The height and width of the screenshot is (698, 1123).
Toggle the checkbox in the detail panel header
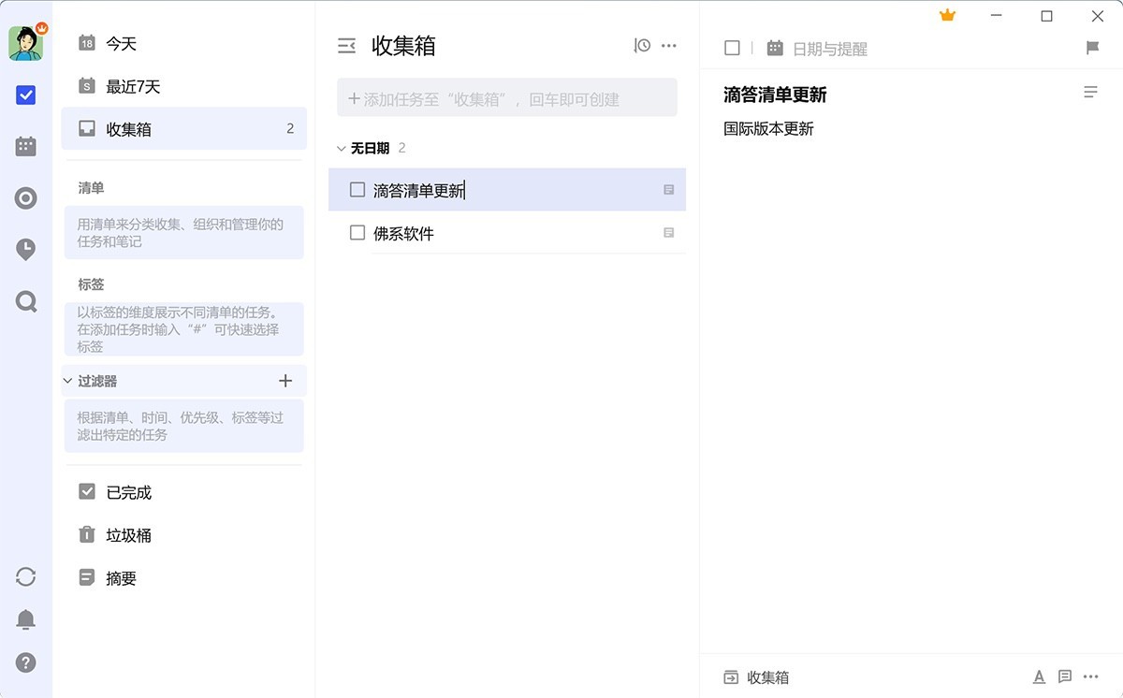(732, 47)
